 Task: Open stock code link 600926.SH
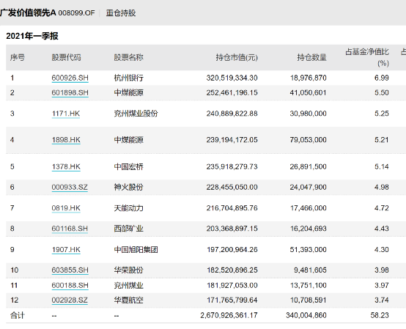click(x=70, y=78)
